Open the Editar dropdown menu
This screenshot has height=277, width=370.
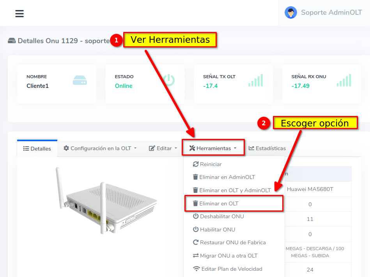163,148
